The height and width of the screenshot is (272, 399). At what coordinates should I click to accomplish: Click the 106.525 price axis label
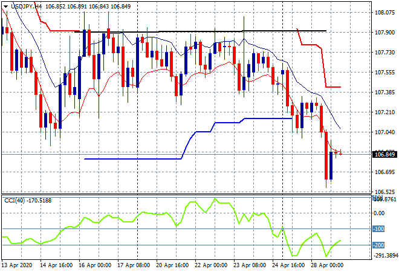click(384, 192)
